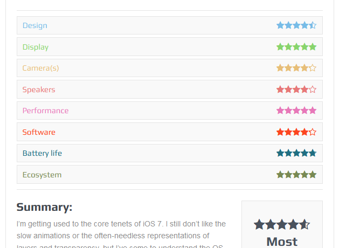Click the overall summary star rating
339x248 pixels.
(x=281, y=224)
